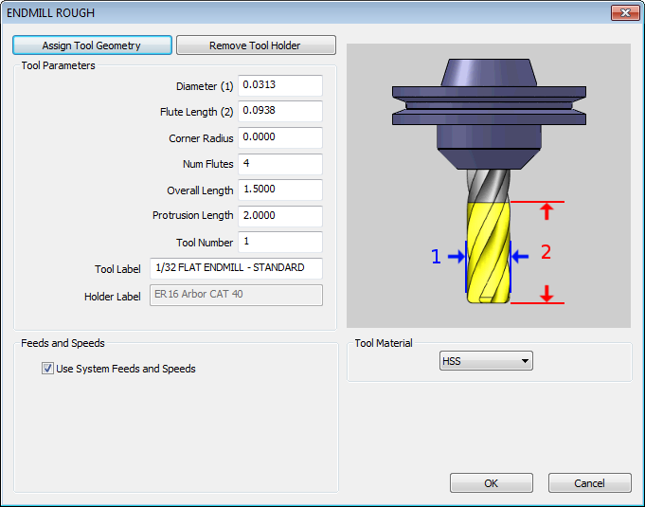Click the Feeds and Speeds group title

[63, 343]
